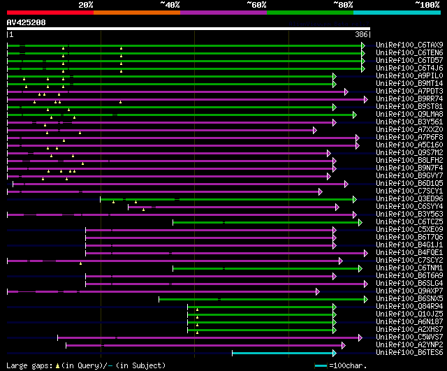Select the UniRef100_A7XXZ0 label
Viewport: 447px width, 371px height.
[409, 130]
